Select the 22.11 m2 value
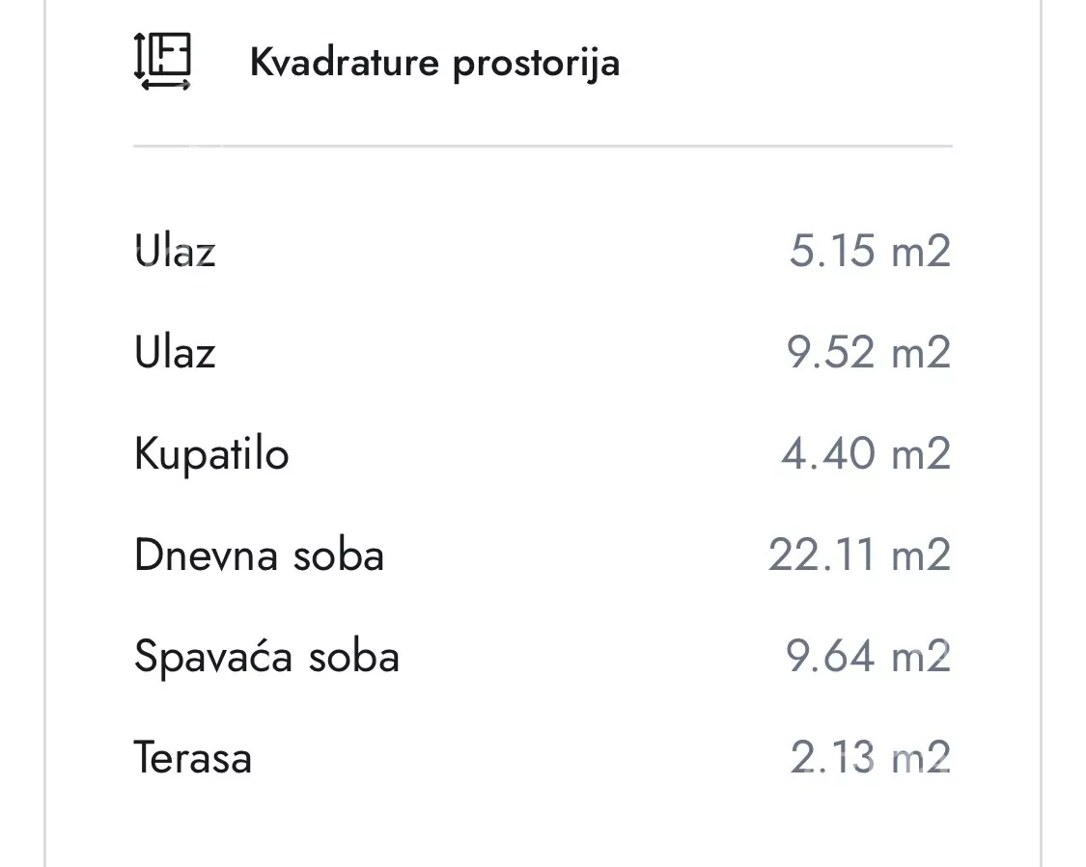The image size is (1086, 867). coord(859,555)
